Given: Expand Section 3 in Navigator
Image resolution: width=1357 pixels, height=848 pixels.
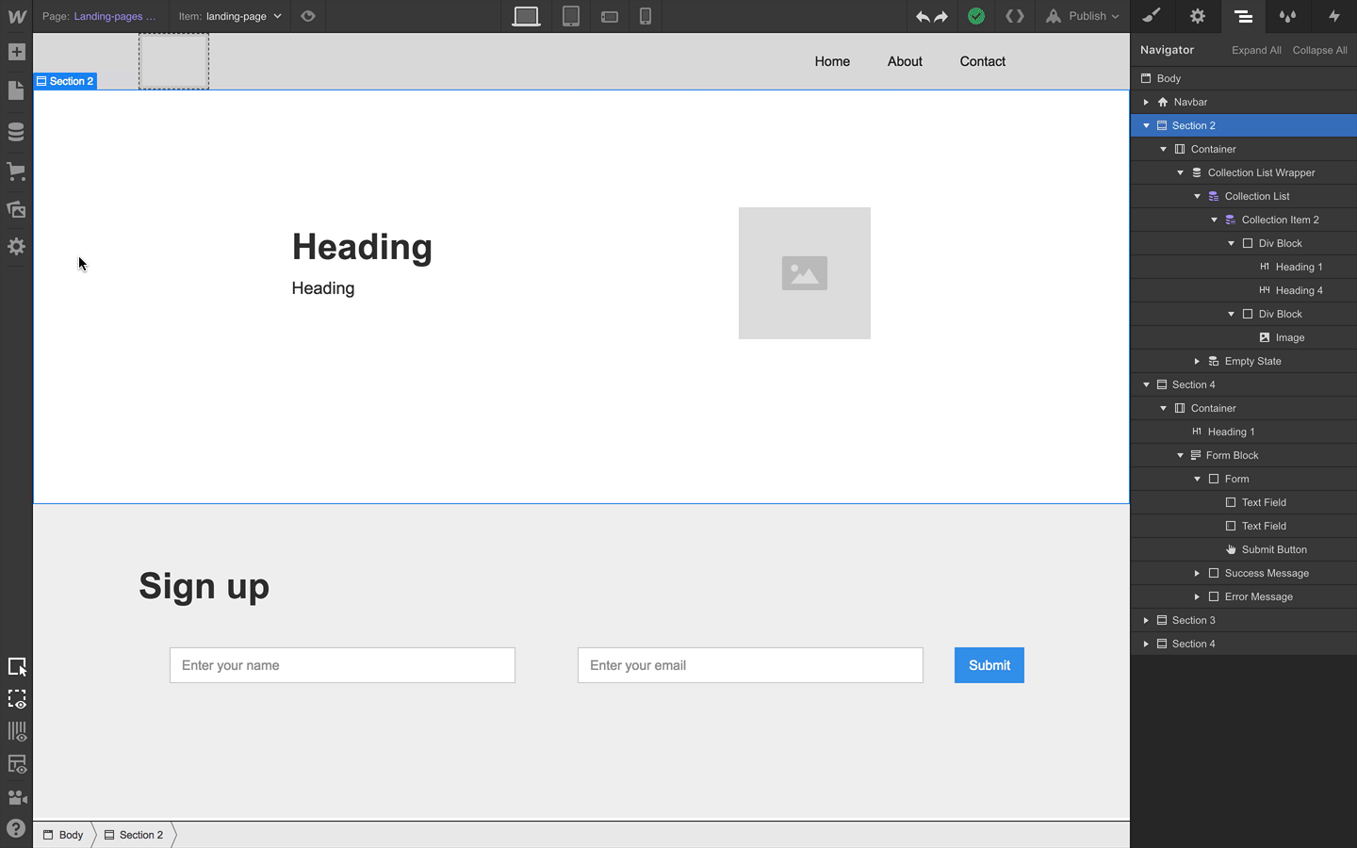Looking at the screenshot, I should (1146, 620).
